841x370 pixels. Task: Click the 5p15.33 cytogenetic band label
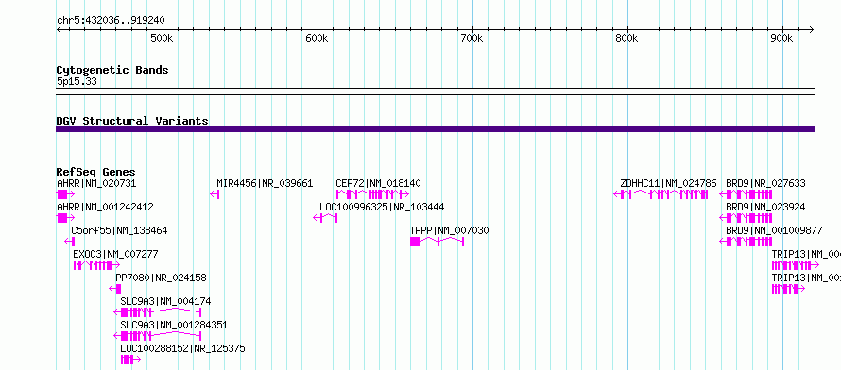(77, 82)
